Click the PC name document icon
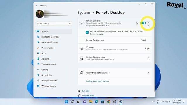Image resolution: width=187 pixels, height=105 pixels. pyautogui.click(x=82, y=48)
